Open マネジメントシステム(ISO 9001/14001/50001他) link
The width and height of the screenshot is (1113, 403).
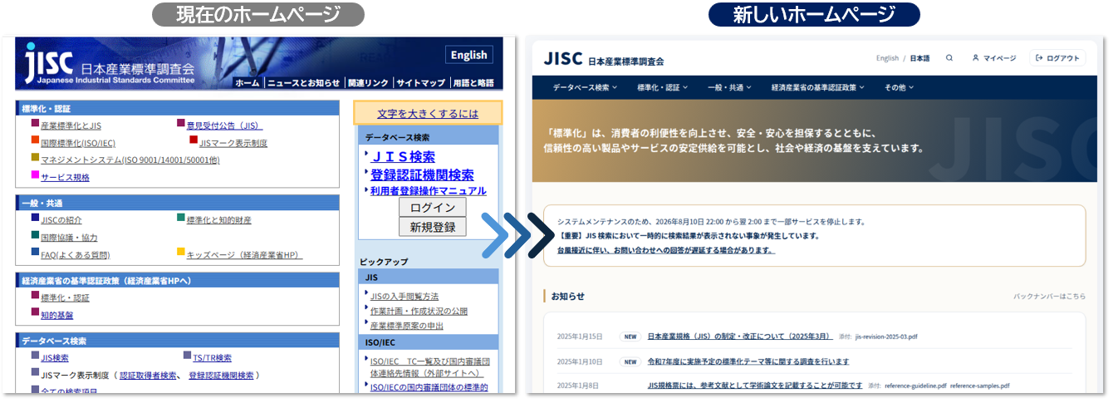(x=130, y=160)
